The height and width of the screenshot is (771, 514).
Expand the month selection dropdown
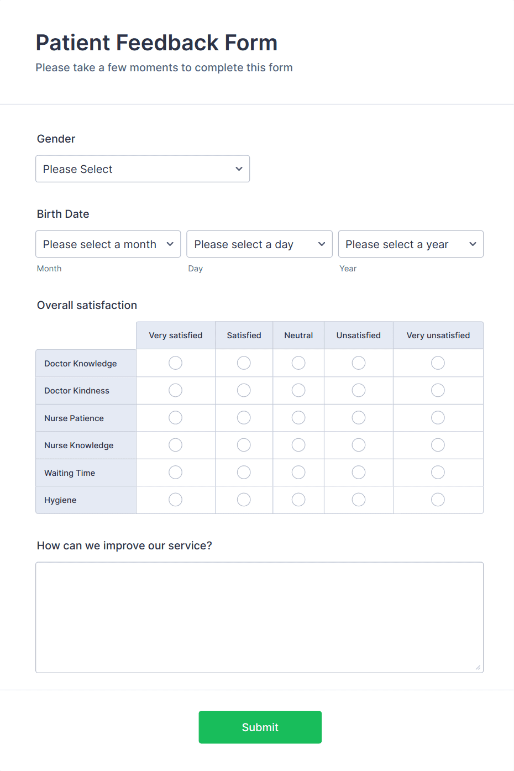click(108, 244)
